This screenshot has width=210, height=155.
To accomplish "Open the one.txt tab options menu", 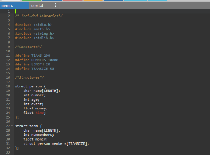I will (56, 5).
